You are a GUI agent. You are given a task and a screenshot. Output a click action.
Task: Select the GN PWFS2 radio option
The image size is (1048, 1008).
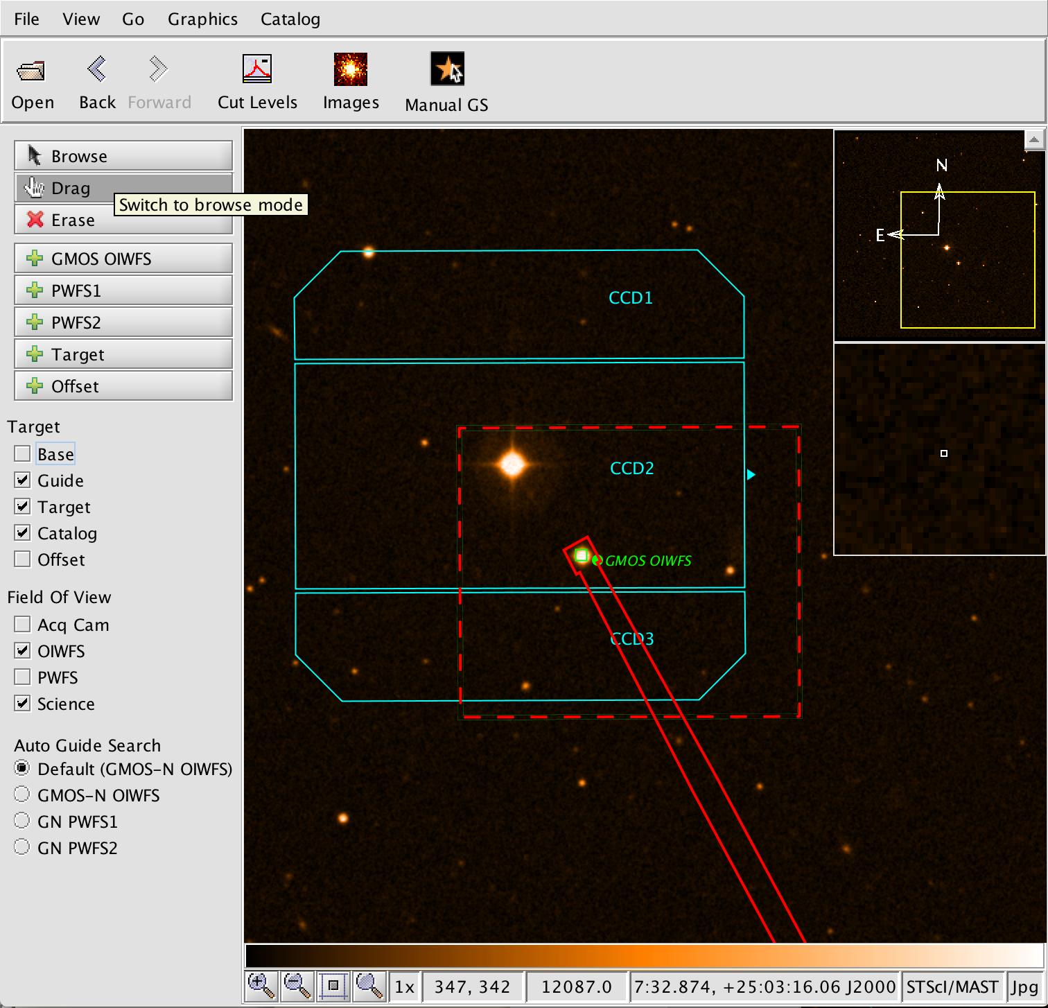coord(22,847)
